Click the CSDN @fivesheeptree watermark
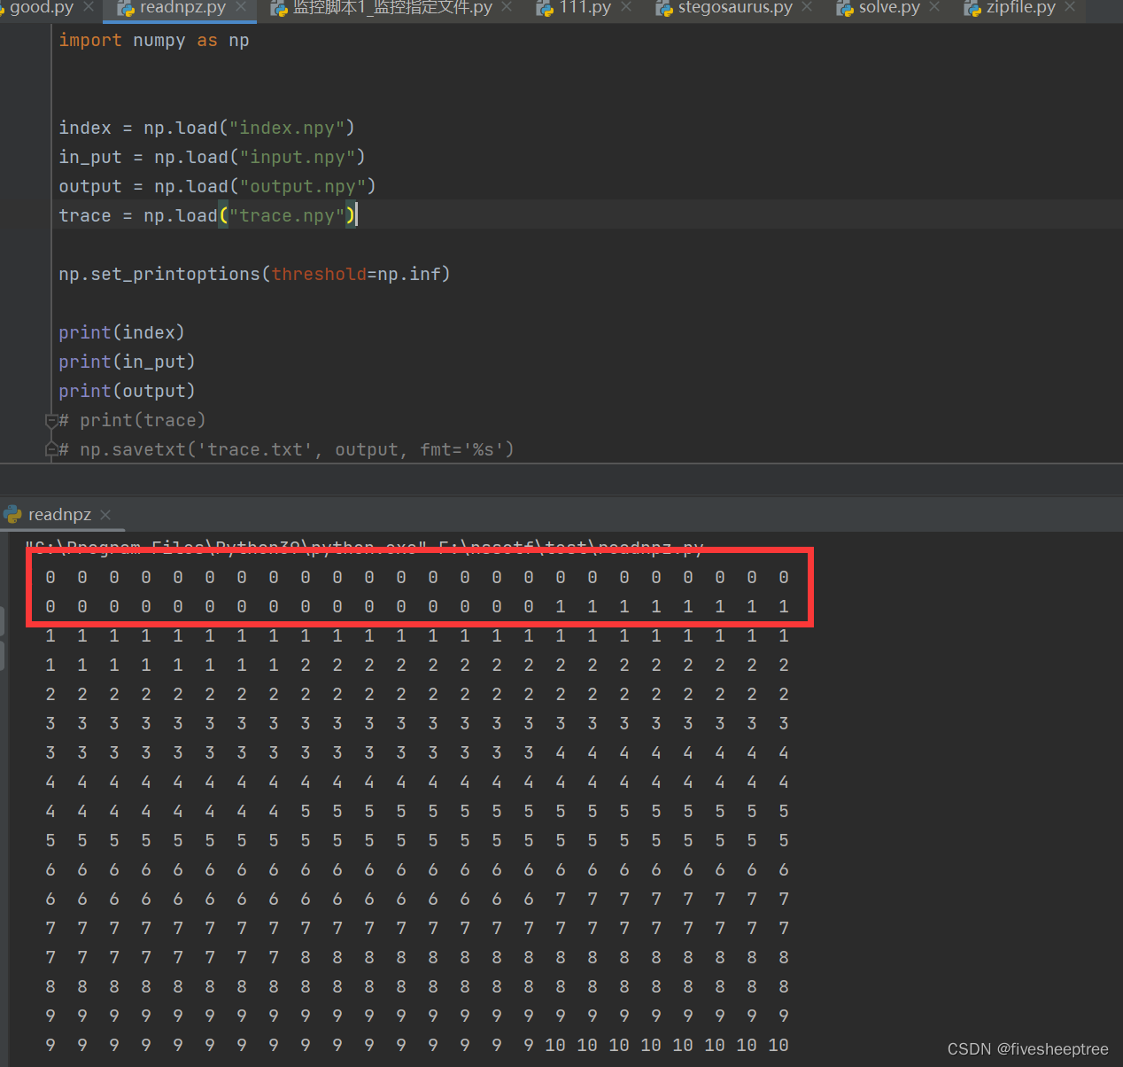Image resolution: width=1123 pixels, height=1067 pixels. point(1026,1048)
